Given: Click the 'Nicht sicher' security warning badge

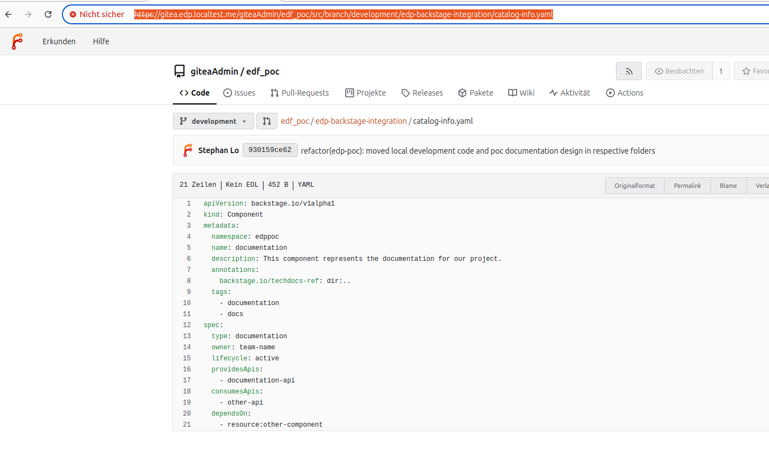Looking at the screenshot, I should [97, 14].
